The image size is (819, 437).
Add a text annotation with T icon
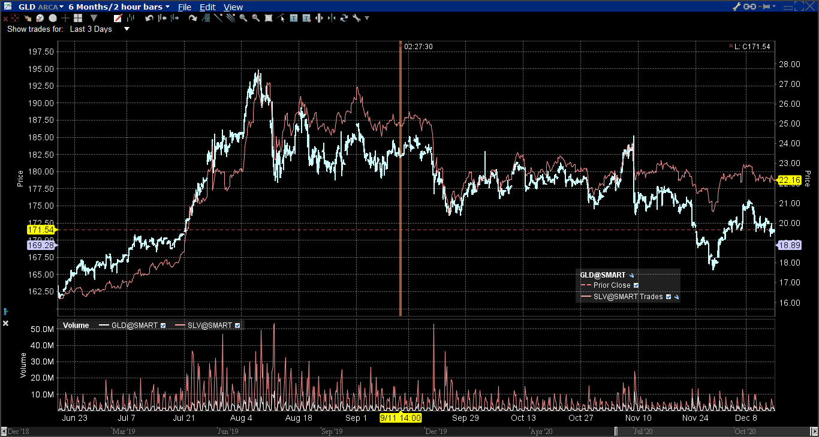pyautogui.click(x=294, y=18)
